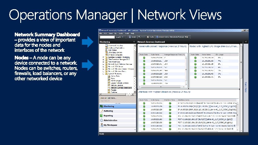The image size is (258, 145).
Task: Click the Hosts view icon
Action: tap(109, 78)
